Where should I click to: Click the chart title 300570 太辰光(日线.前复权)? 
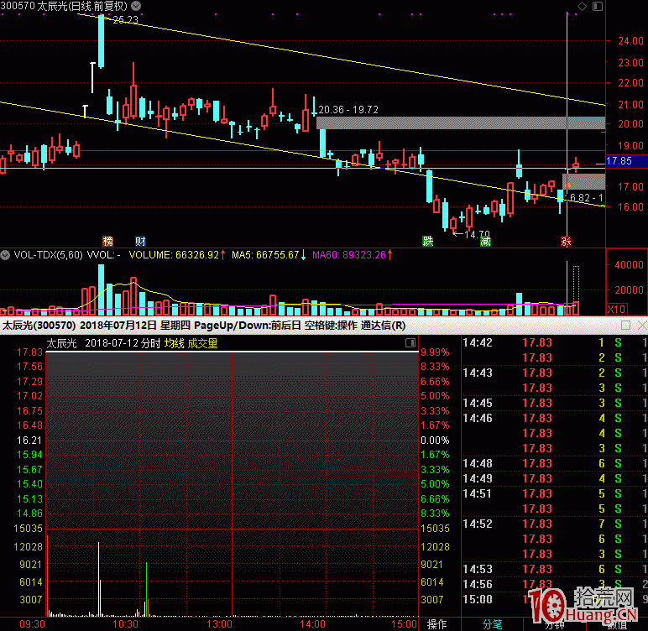point(64,6)
